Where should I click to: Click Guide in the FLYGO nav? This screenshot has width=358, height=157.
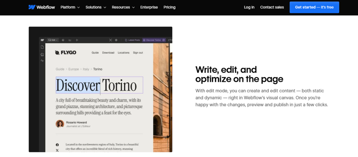coord(95,53)
